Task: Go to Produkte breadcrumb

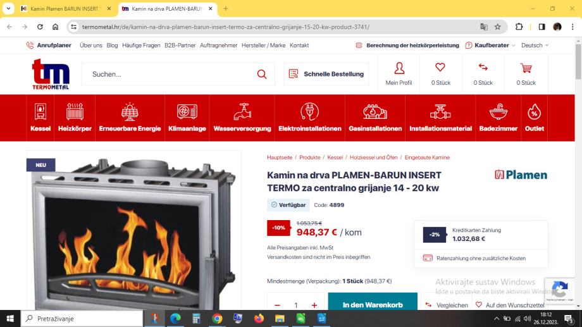Action: pos(309,157)
